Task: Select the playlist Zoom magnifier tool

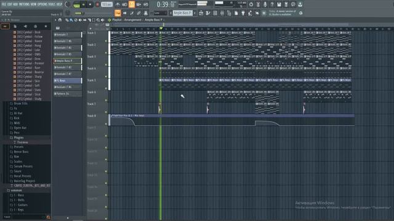Action: tap(98, 20)
